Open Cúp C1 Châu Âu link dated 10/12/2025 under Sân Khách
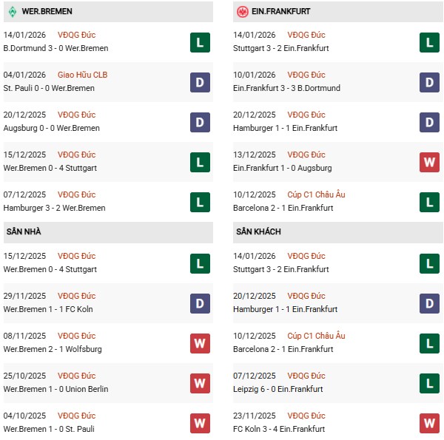444x440 pixels. (x=320, y=336)
